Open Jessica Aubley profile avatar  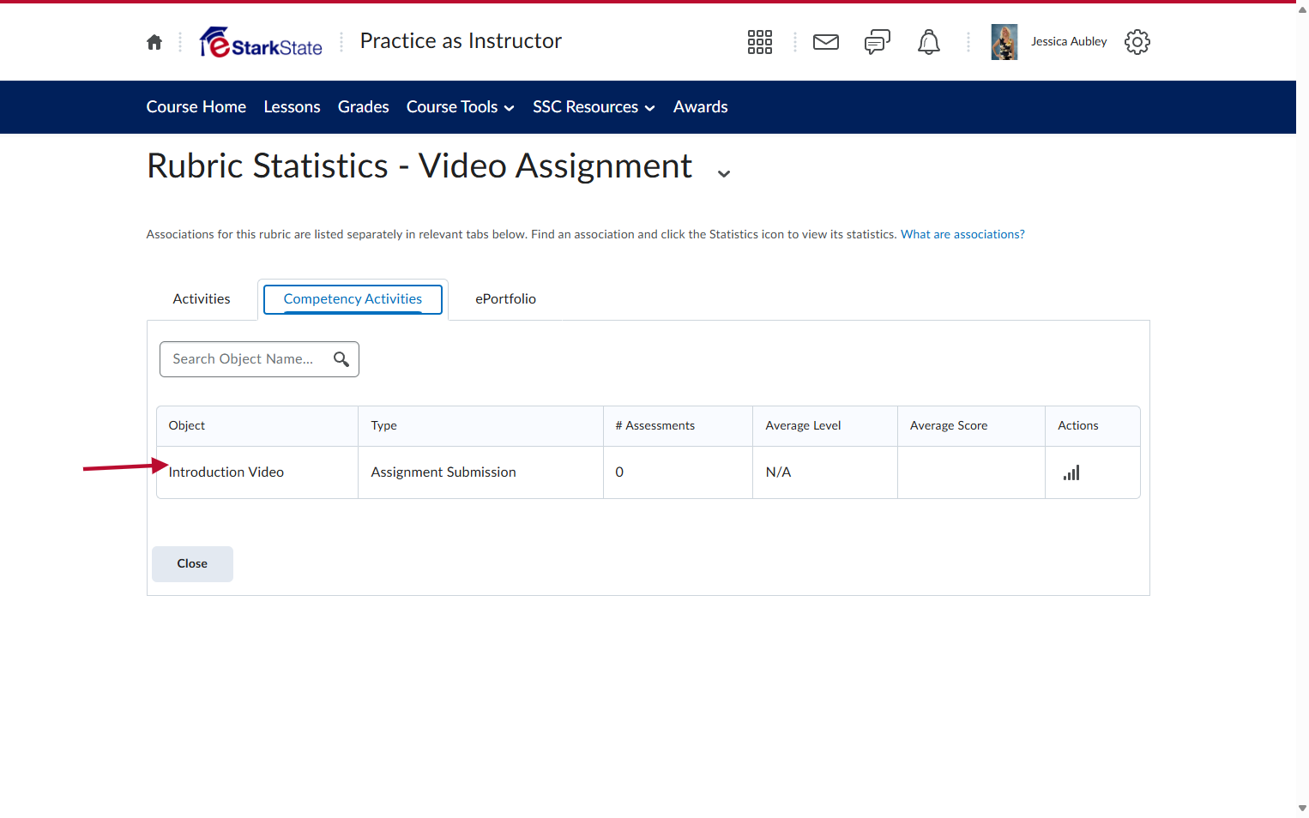pyautogui.click(x=1004, y=42)
